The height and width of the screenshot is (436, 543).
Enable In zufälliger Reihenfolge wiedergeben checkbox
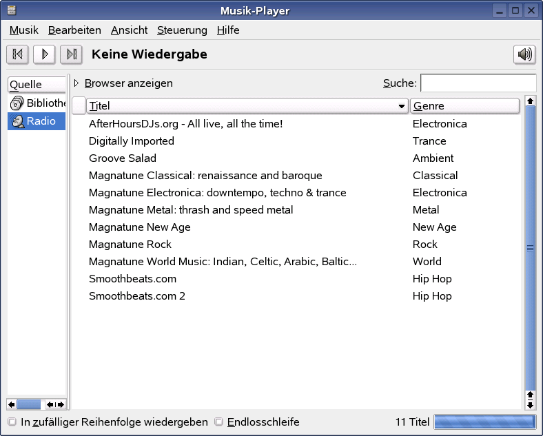click(12, 422)
